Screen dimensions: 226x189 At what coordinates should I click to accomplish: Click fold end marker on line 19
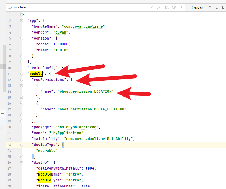pos(22,121)
